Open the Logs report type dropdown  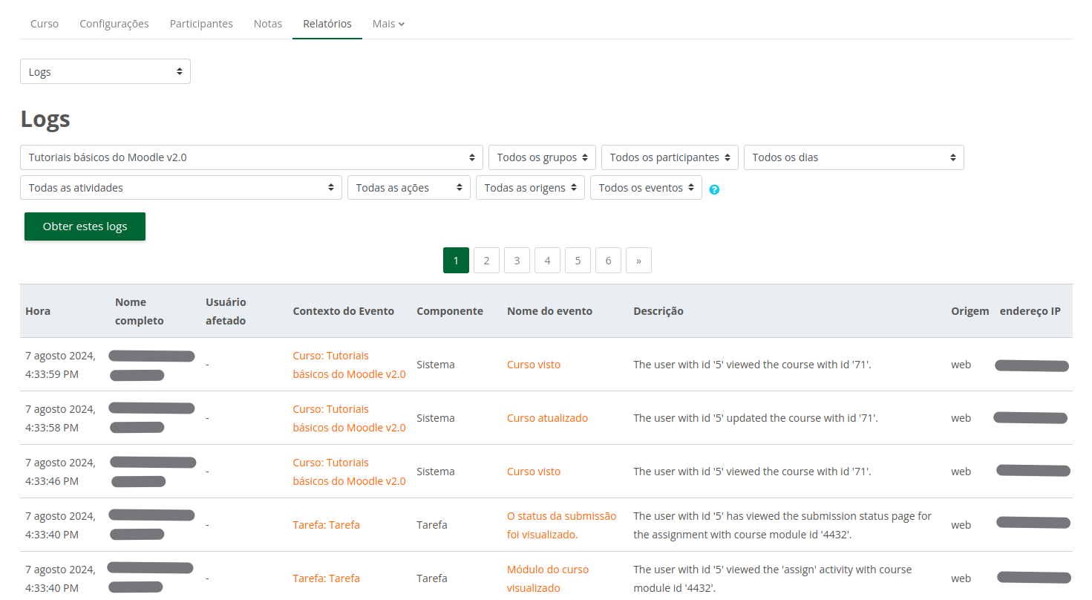pos(105,72)
